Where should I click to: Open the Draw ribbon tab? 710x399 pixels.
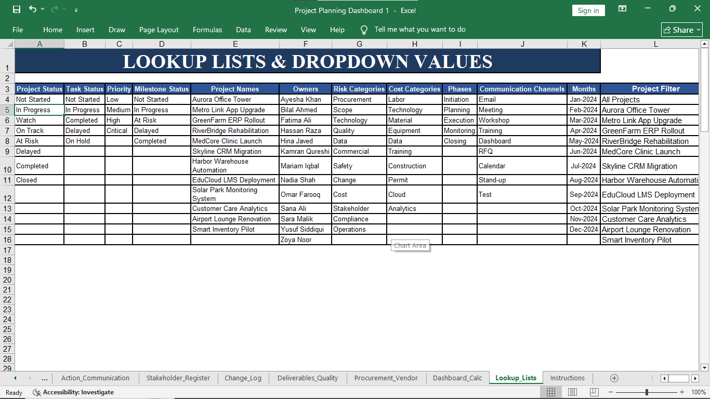click(x=117, y=30)
